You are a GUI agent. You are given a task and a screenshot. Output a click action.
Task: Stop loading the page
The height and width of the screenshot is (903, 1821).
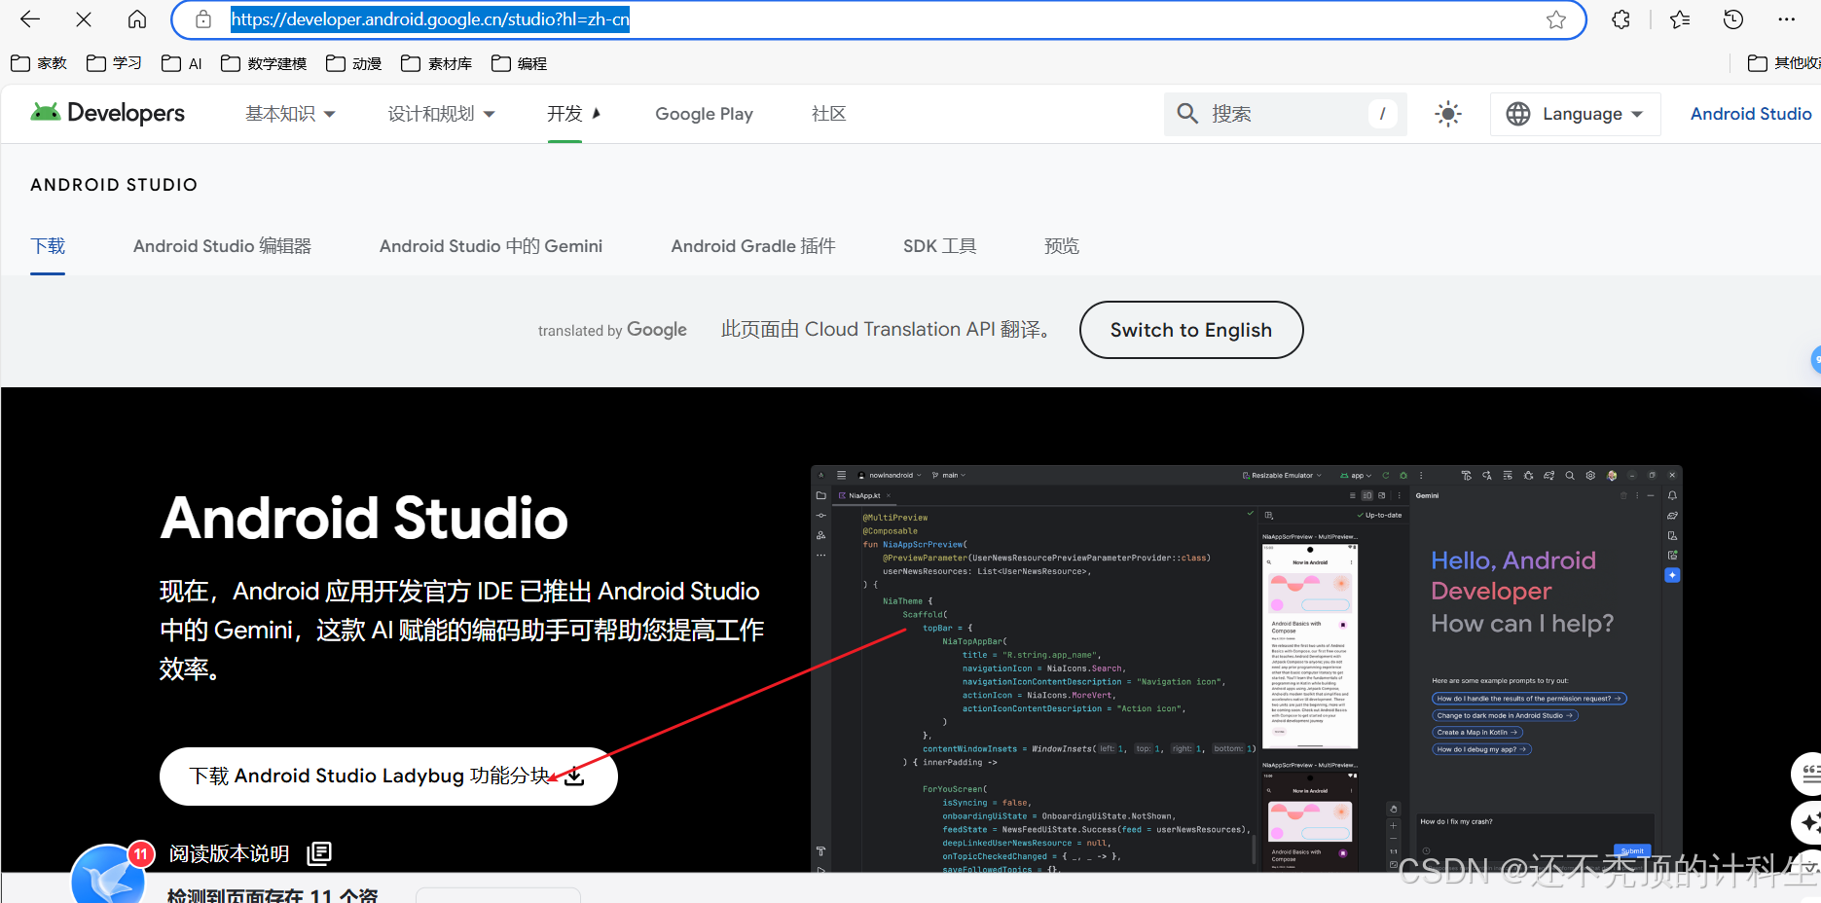pos(84,19)
